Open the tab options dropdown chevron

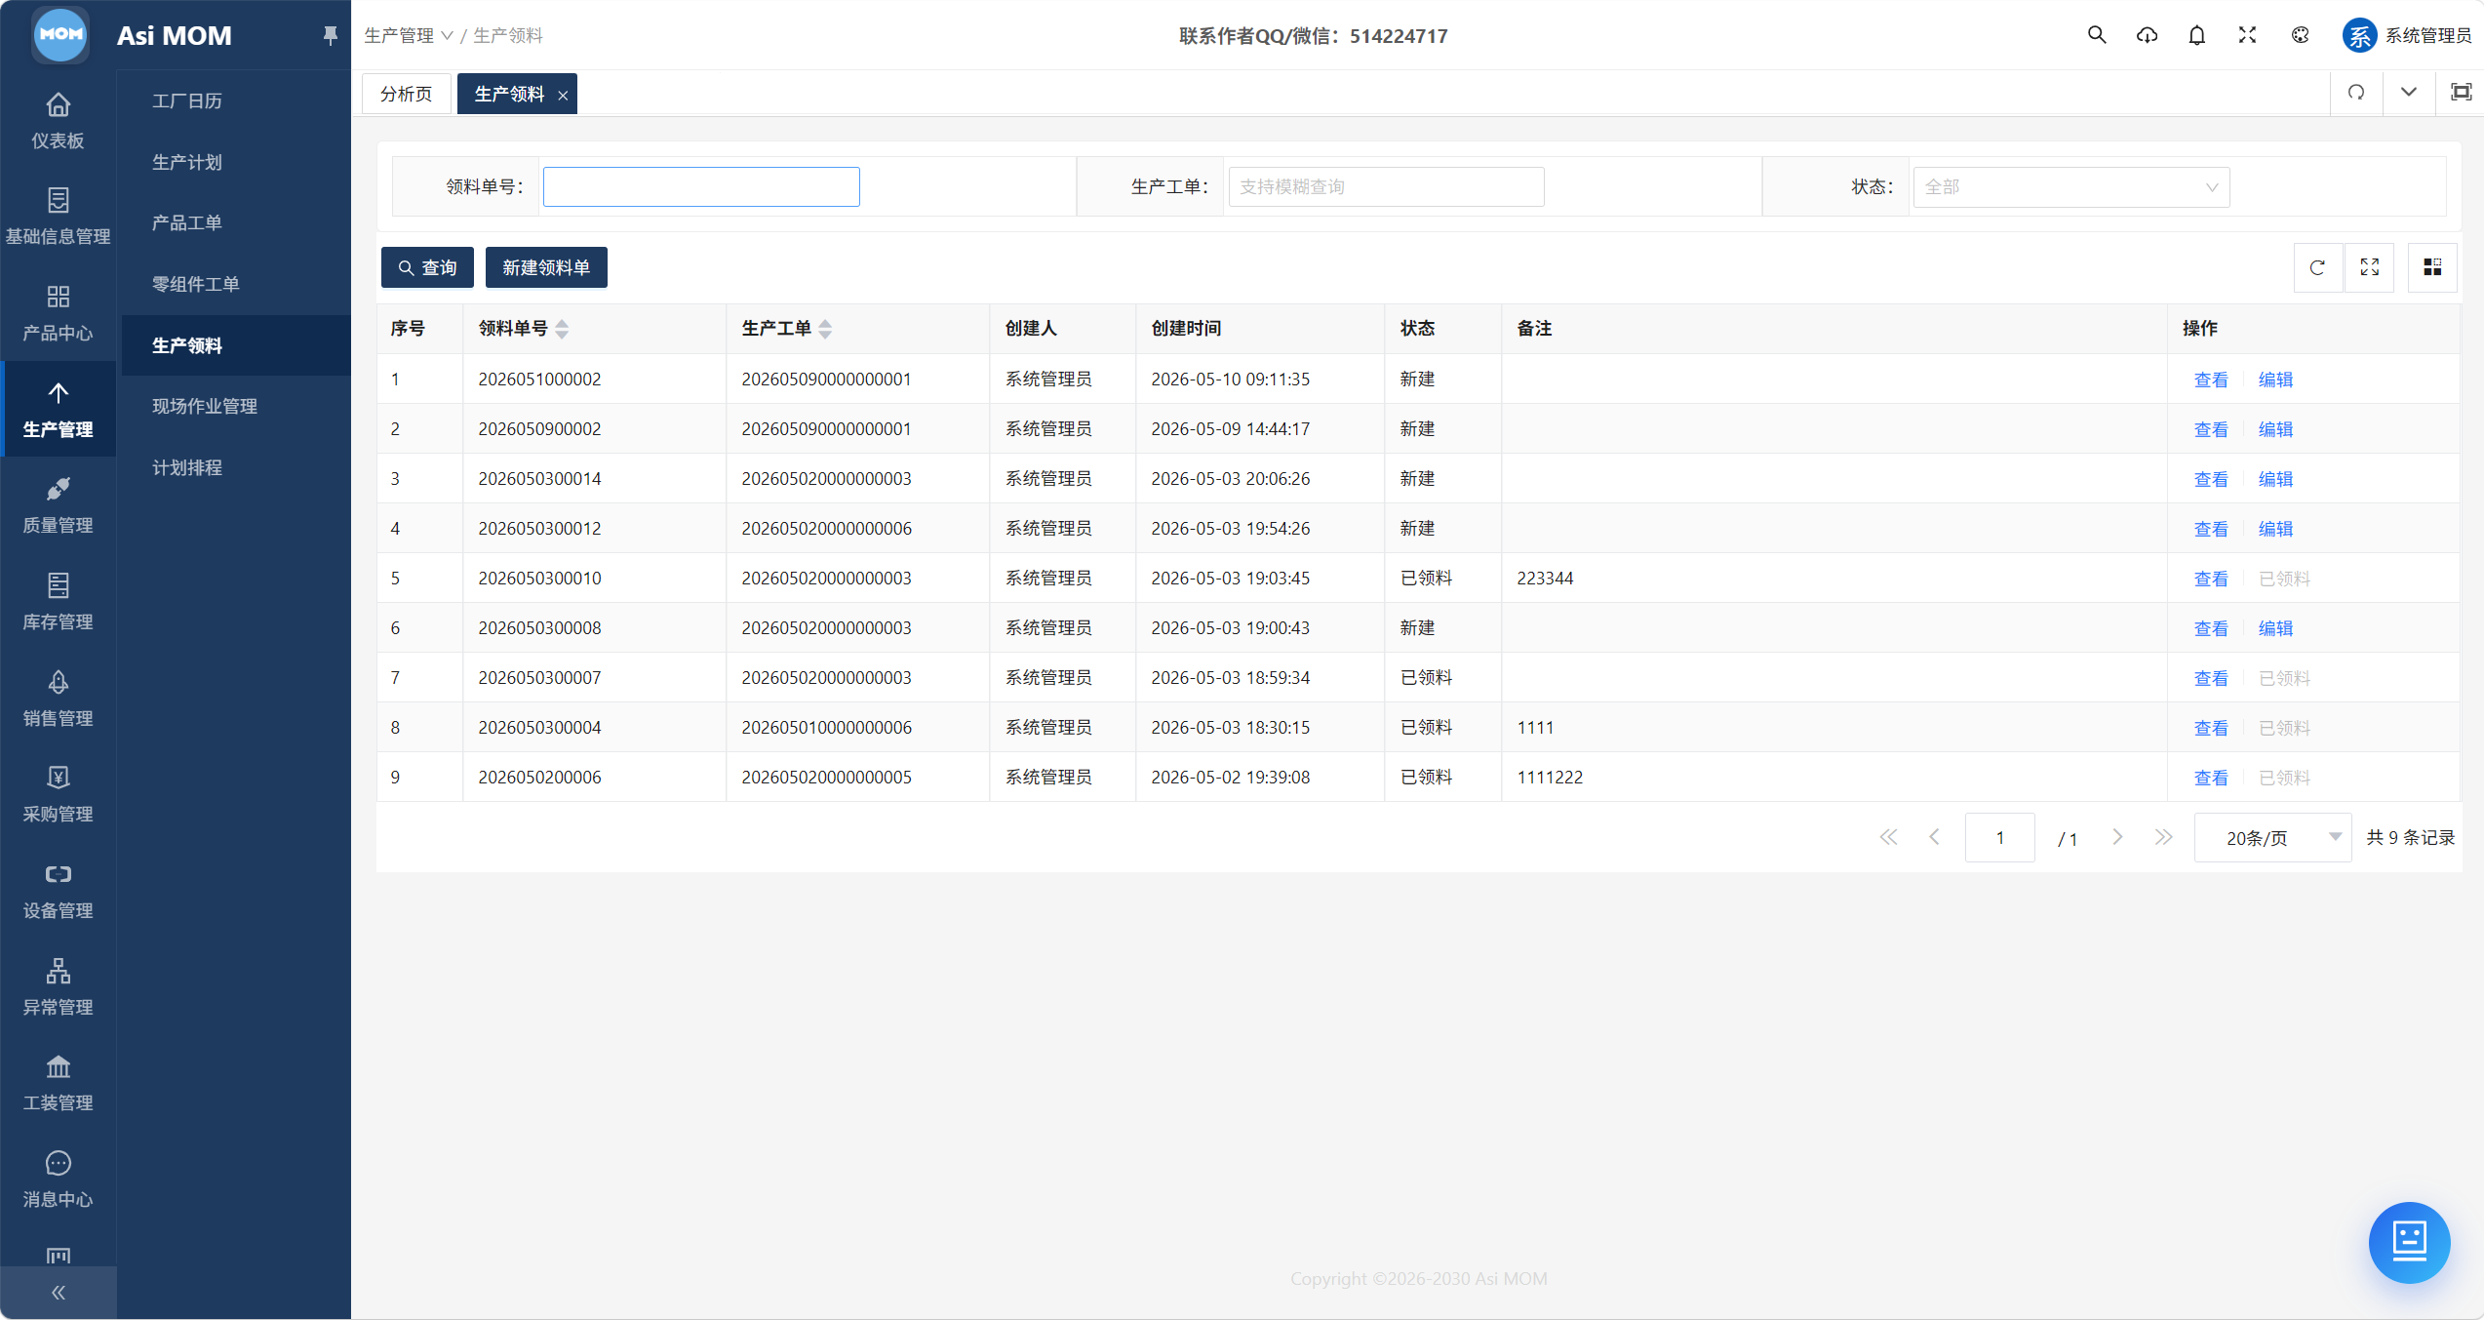(x=2409, y=93)
